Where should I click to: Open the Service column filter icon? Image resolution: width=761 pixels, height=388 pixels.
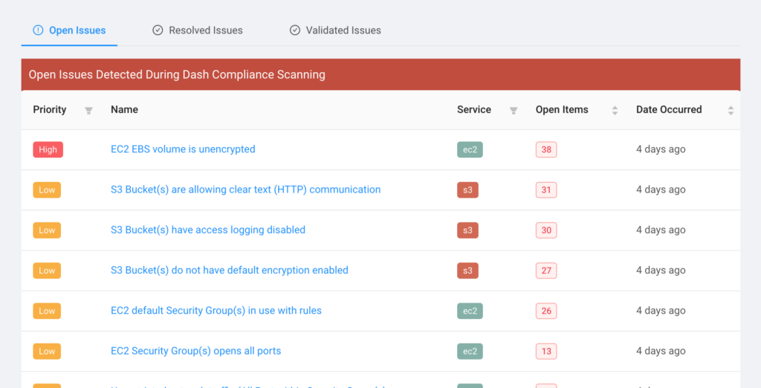[x=514, y=111]
